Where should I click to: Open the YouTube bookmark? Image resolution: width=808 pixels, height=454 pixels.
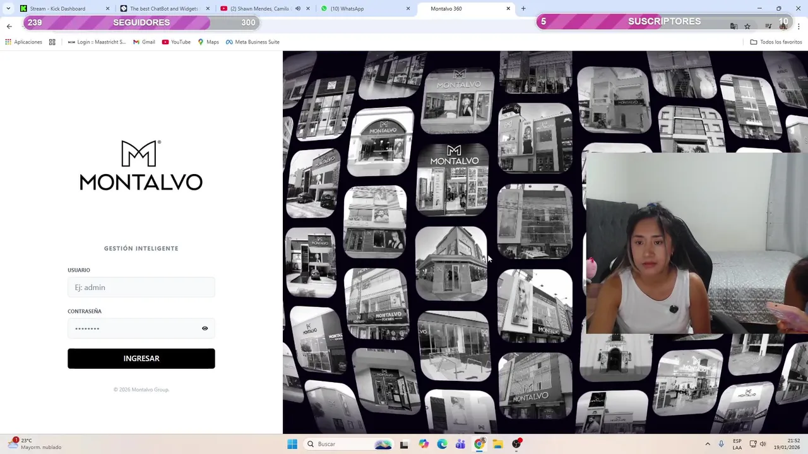(176, 42)
